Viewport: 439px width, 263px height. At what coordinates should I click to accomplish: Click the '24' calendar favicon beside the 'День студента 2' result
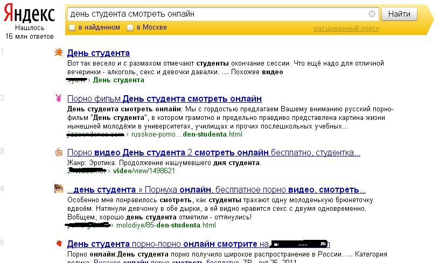(x=59, y=152)
